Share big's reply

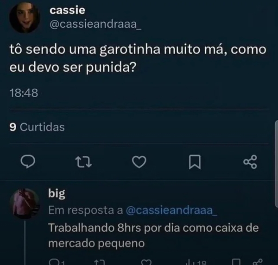click(x=258, y=262)
